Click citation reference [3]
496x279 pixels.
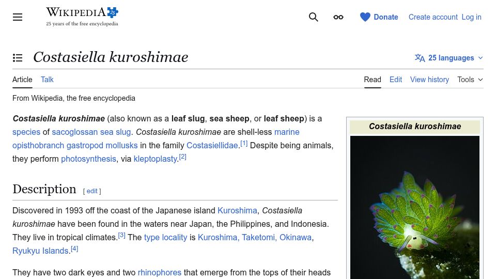coord(121,236)
